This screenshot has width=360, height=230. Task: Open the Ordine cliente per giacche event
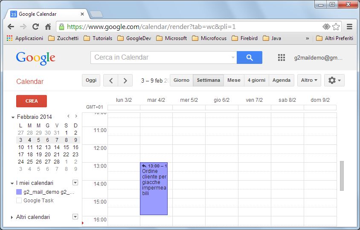tap(154, 189)
